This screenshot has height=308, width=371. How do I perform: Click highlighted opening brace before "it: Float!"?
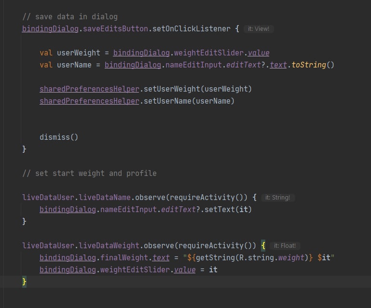(x=263, y=246)
